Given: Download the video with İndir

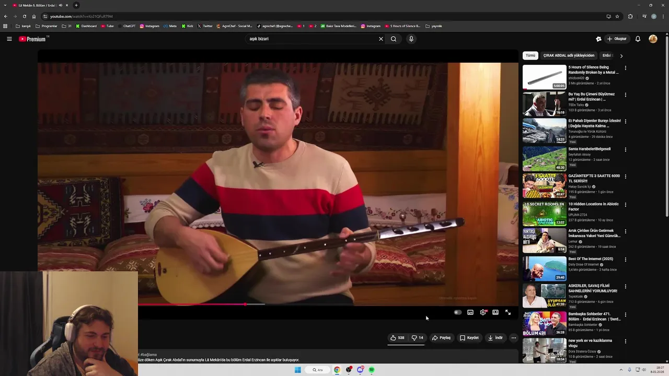Looking at the screenshot, I should point(495,338).
